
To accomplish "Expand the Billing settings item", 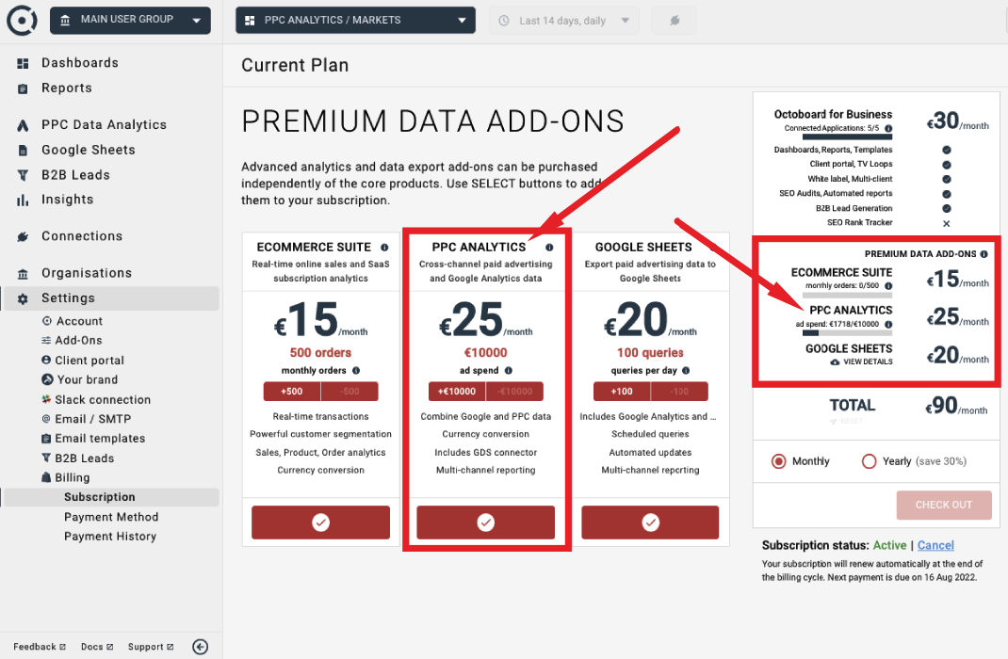I will 72,477.
